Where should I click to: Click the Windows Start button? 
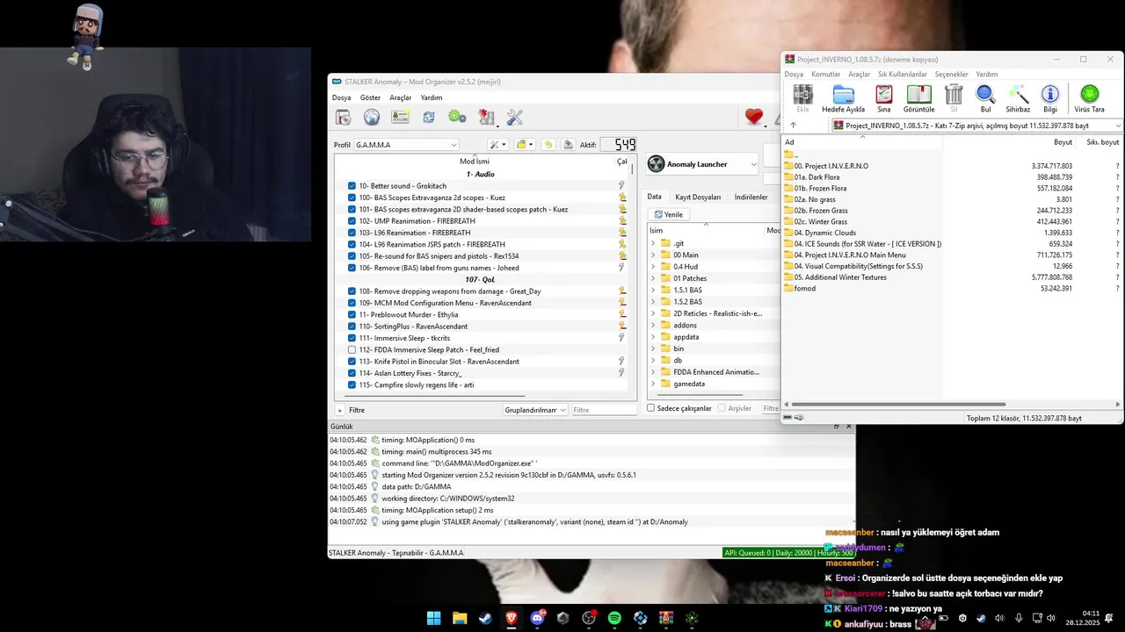433,618
